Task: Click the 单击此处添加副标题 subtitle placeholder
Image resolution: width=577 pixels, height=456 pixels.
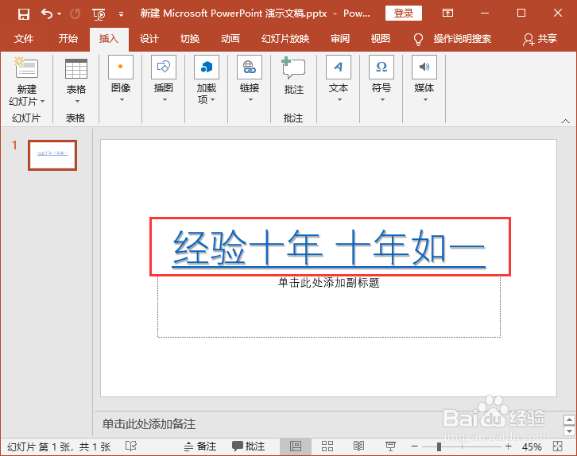Action: click(328, 283)
